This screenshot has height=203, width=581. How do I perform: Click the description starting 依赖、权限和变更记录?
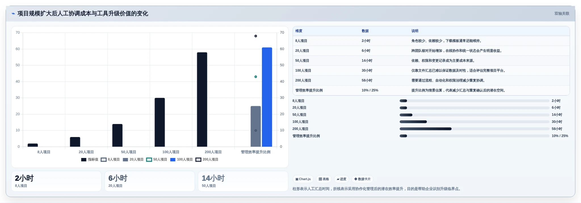pos(444,61)
